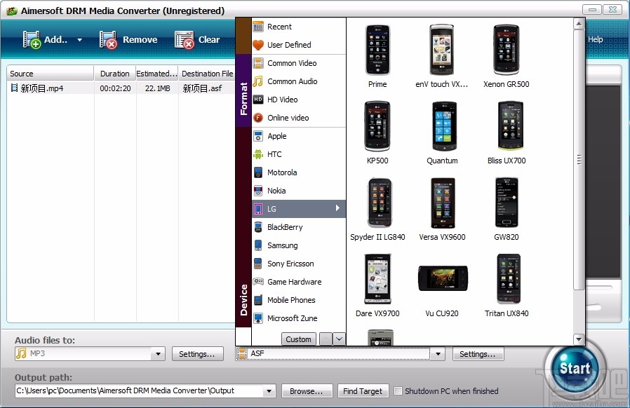This screenshot has width=630, height=408.
Task: Enable Shutdown PC when finished
Action: pos(398,391)
